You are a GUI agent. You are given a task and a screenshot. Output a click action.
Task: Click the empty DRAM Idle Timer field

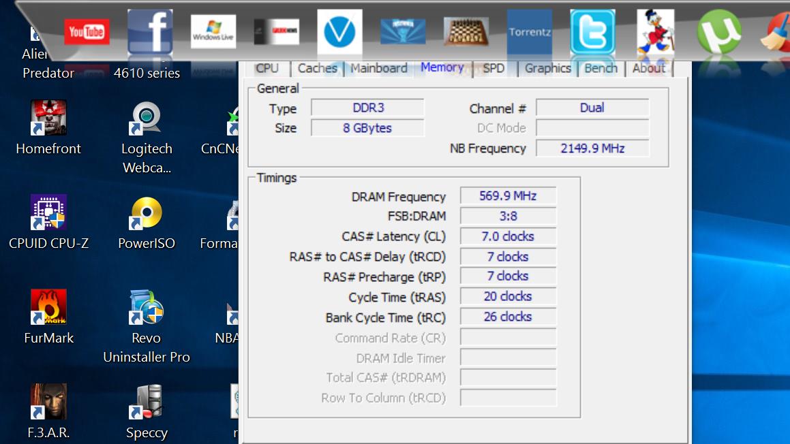pos(508,358)
